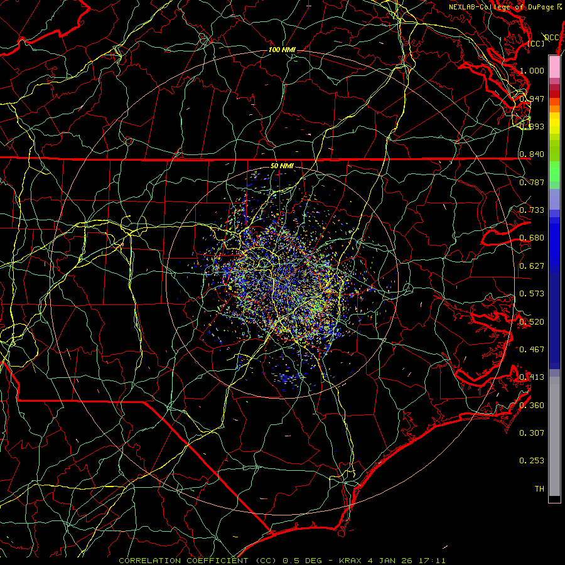Select the 0.627 scale value
The height and width of the screenshot is (565, 565).
(x=532, y=266)
